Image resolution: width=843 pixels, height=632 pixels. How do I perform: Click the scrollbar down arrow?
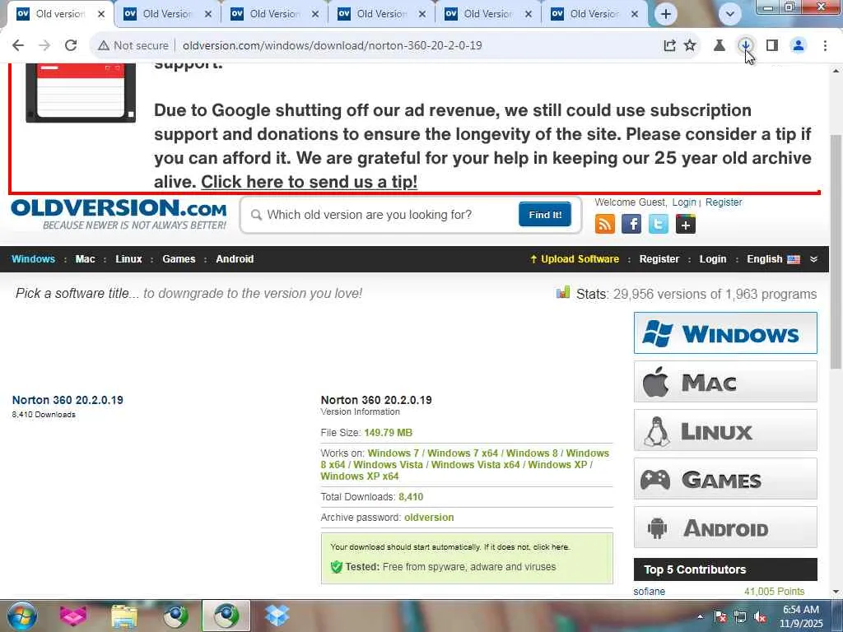(x=836, y=592)
